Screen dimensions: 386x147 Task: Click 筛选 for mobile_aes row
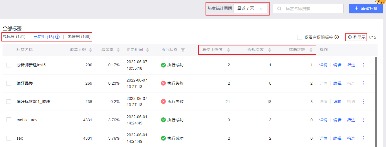[351, 120]
